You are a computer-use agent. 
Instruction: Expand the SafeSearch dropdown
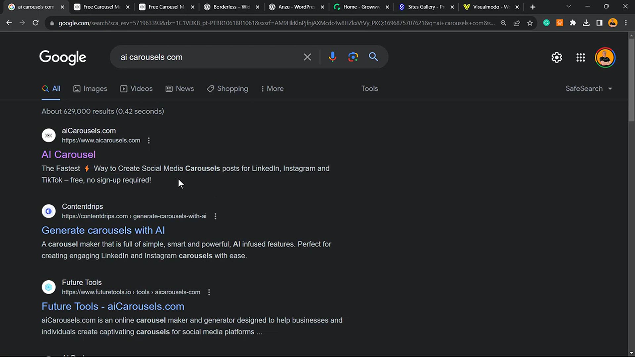pos(589,89)
